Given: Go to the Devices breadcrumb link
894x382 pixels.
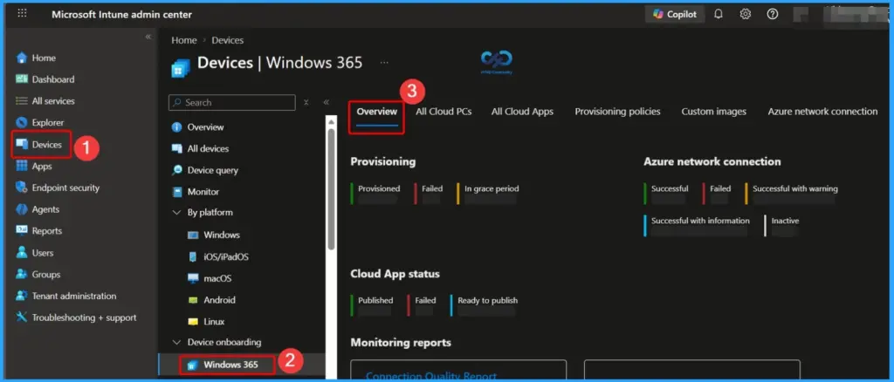Looking at the screenshot, I should coord(228,40).
